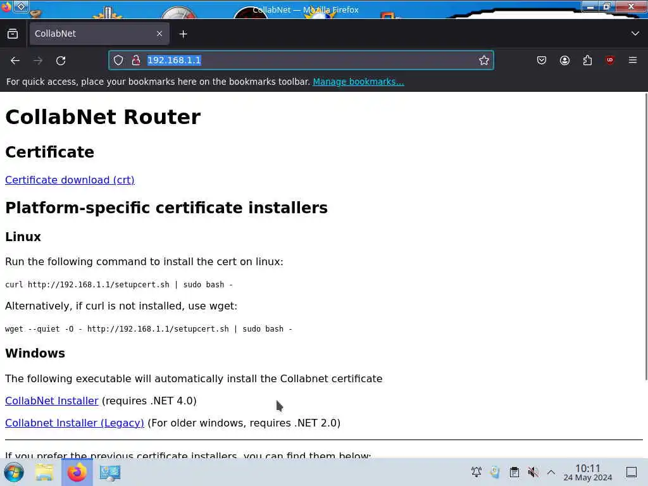648x486 pixels.
Task: Open the system settings monitor taskbar icon
Action: [110, 472]
